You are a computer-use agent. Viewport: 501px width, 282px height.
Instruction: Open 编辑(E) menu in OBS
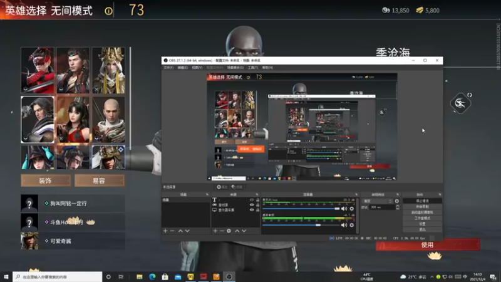(x=182, y=68)
